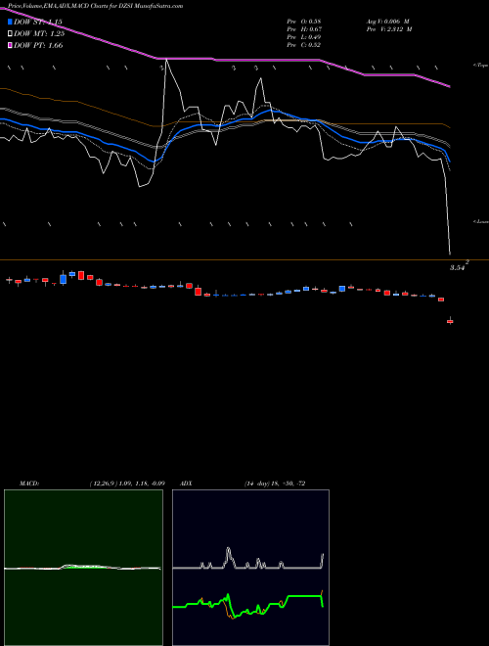Image resolution: width=489 pixels, height=646 pixels.
Task: Click the '<Lows' axis label
Action: coord(480,221)
